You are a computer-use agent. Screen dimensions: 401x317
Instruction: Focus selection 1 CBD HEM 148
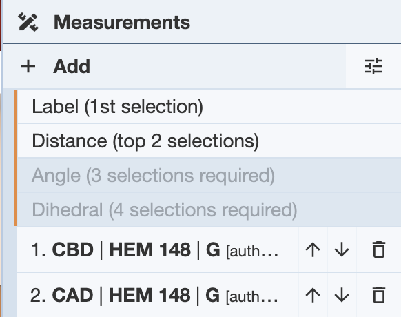point(157,249)
